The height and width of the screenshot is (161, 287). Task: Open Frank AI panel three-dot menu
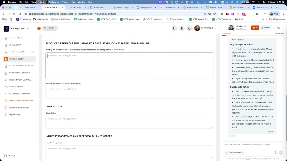point(225,27)
